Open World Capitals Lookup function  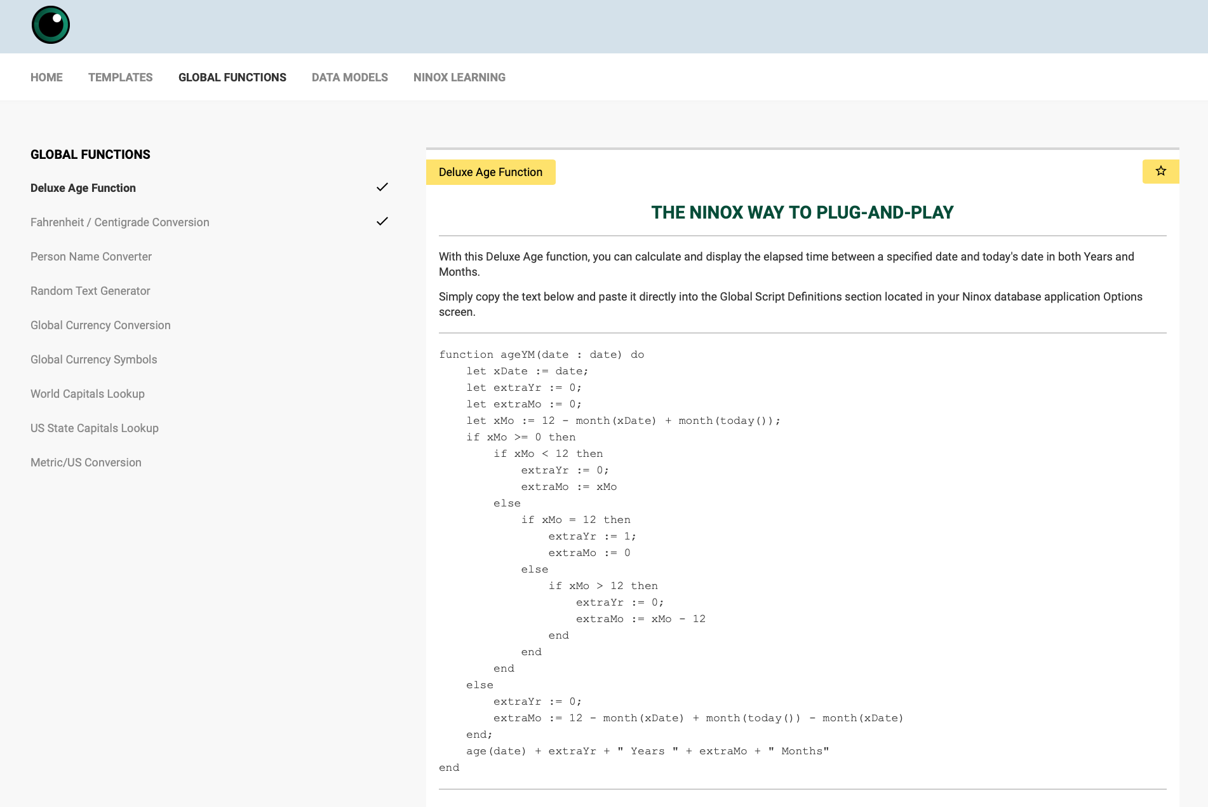(88, 394)
